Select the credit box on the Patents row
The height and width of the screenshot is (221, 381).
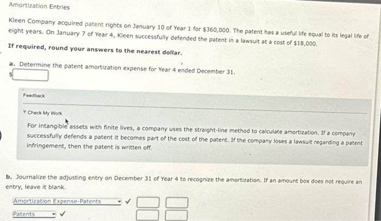pyautogui.click(x=176, y=216)
